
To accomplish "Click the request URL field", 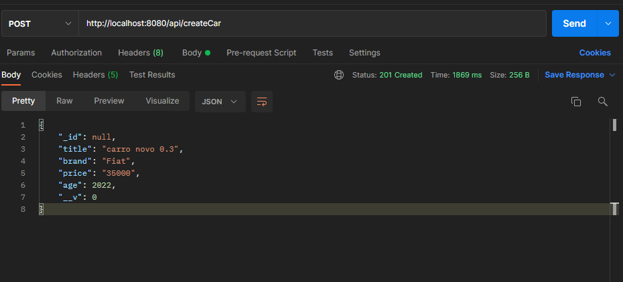I will [x=312, y=24].
